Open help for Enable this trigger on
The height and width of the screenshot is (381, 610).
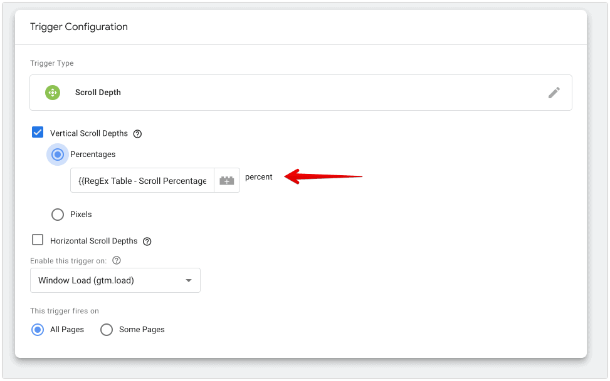(x=116, y=260)
